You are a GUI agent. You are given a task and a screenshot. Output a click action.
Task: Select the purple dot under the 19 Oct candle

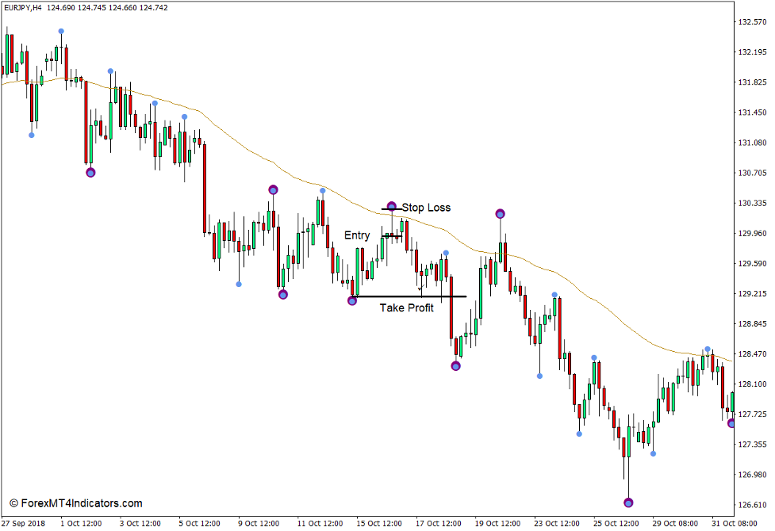[455, 367]
